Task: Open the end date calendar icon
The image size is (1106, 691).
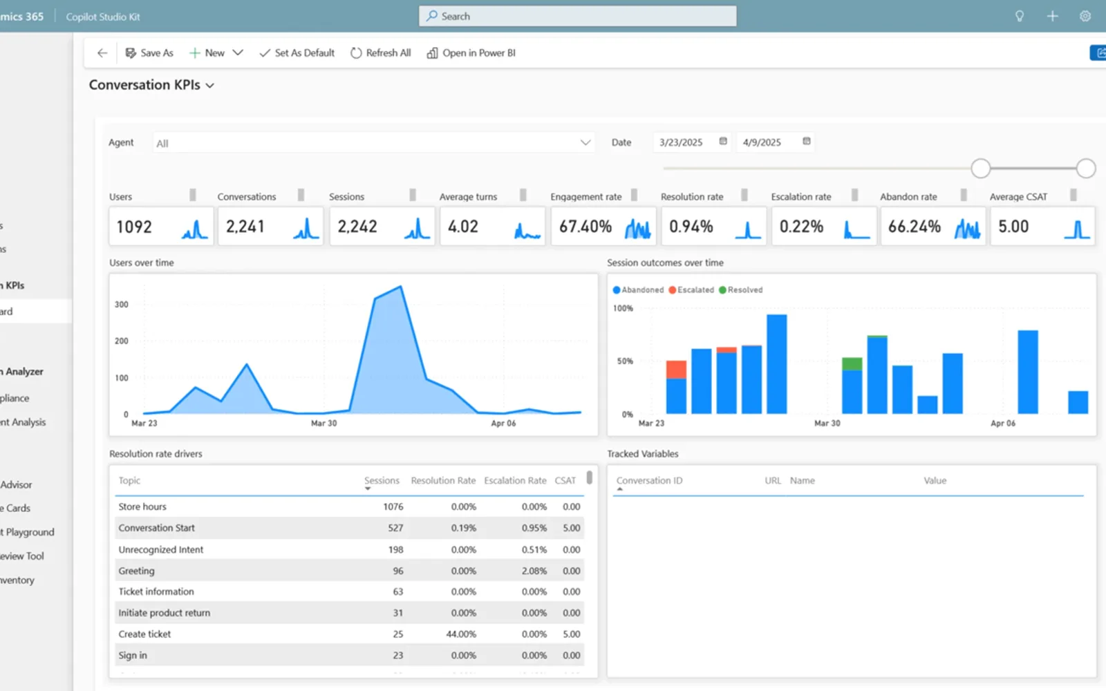Action: pyautogui.click(x=806, y=142)
